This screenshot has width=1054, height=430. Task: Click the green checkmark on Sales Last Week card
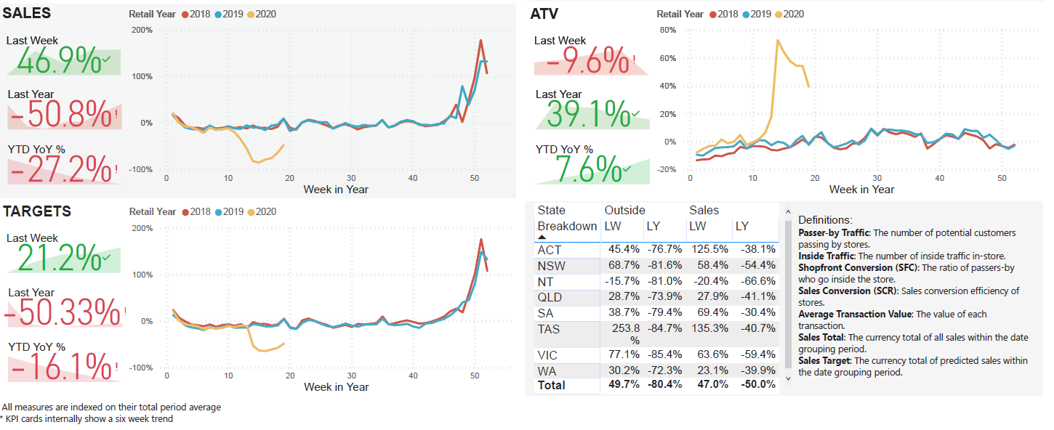point(107,60)
